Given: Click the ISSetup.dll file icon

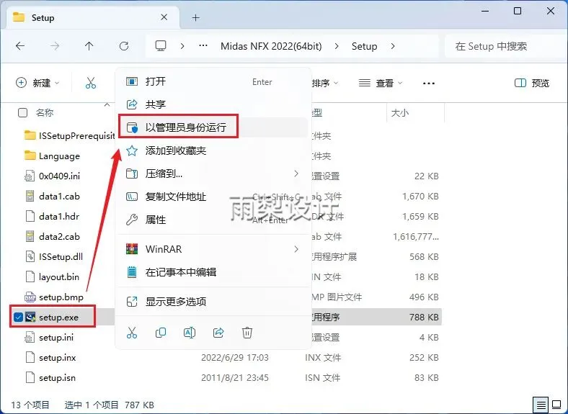Looking at the screenshot, I should pyautogui.click(x=30, y=256).
